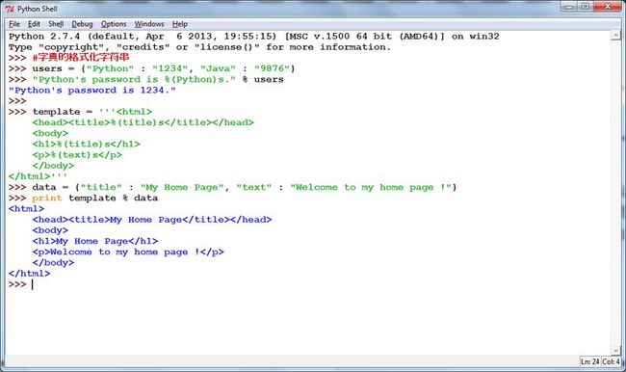
Task: Click the "My Home Page" string in data line
Action: (182, 187)
